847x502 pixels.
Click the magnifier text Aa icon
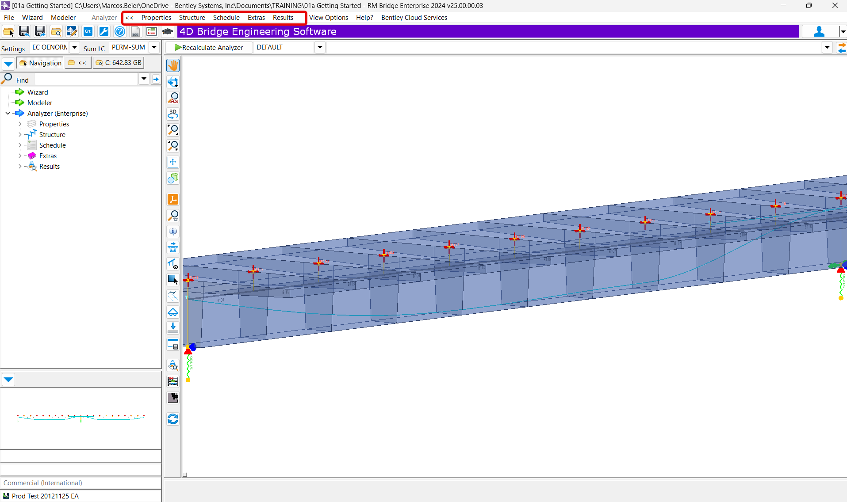pos(173,98)
